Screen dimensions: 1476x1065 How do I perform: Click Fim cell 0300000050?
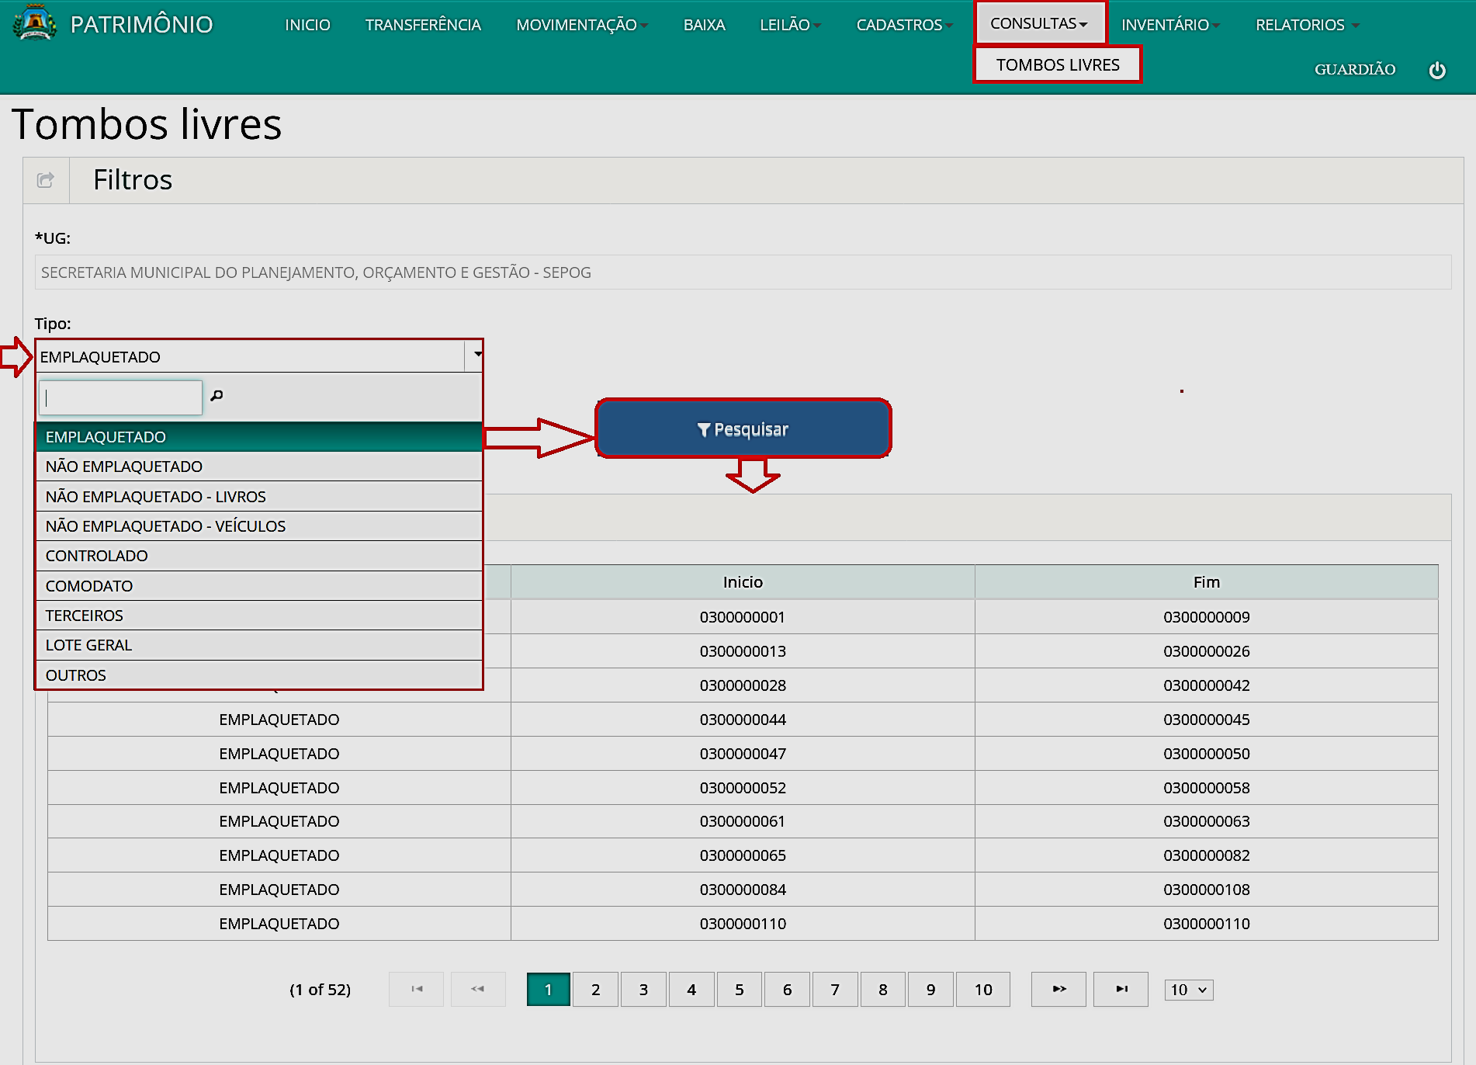click(1207, 754)
